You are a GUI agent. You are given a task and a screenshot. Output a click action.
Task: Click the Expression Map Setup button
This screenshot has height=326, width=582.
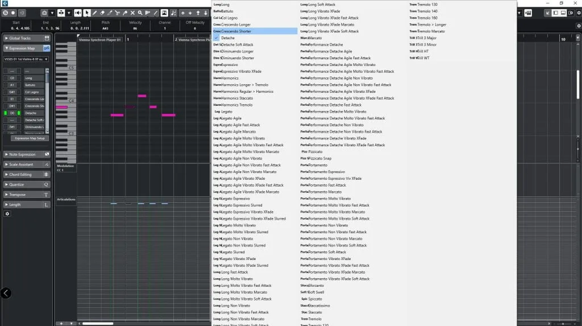30,138
